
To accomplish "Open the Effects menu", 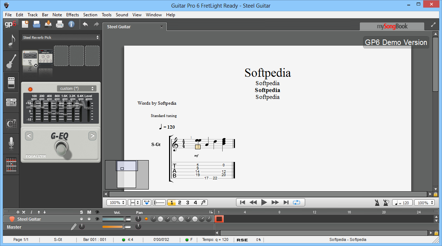I will (72, 15).
